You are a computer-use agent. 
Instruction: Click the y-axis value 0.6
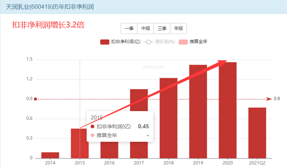point(29,118)
